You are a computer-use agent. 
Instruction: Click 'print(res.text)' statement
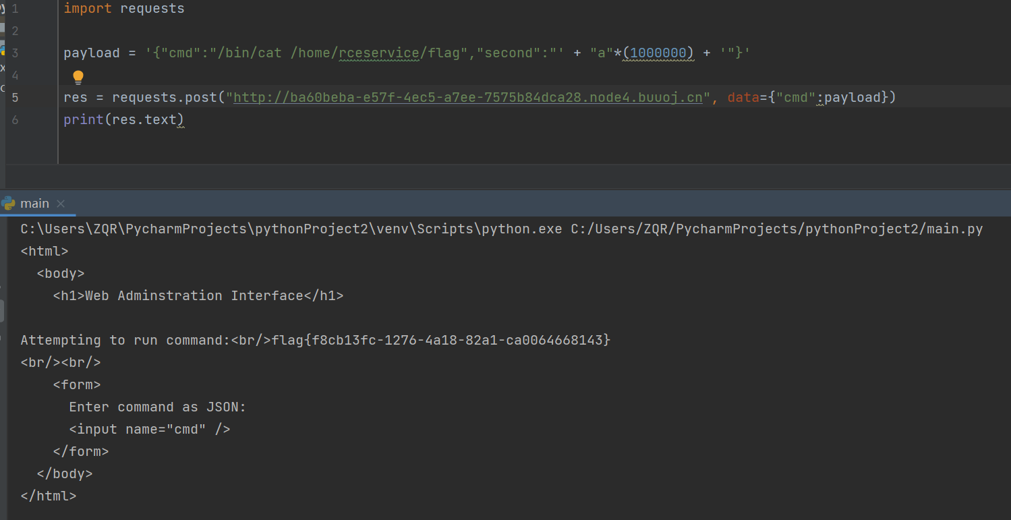tap(124, 120)
